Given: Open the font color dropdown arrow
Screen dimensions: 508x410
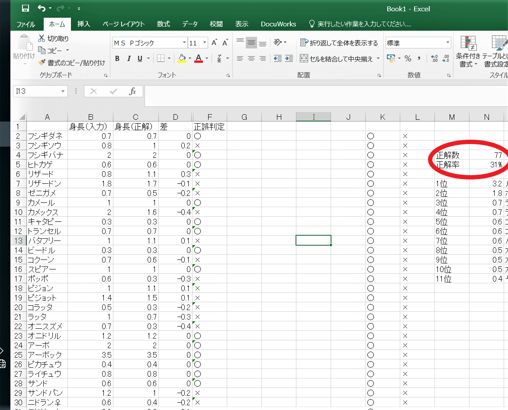Looking at the screenshot, I should (x=207, y=58).
